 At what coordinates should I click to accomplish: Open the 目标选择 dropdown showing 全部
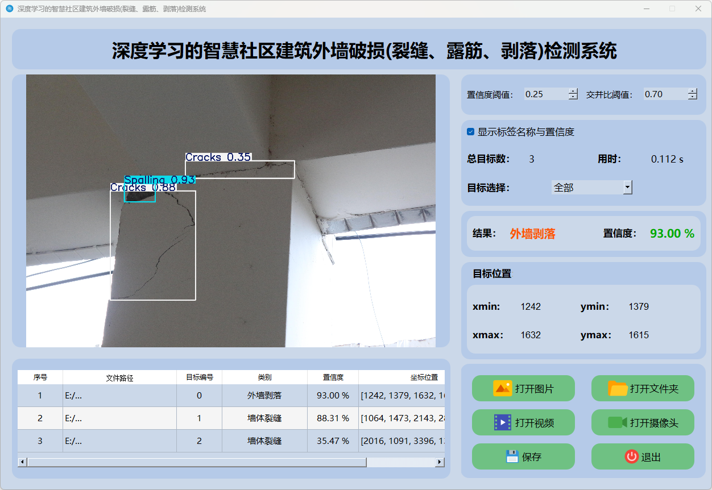592,187
